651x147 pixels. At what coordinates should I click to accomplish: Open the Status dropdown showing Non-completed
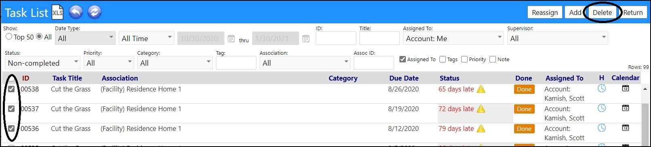coord(42,63)
